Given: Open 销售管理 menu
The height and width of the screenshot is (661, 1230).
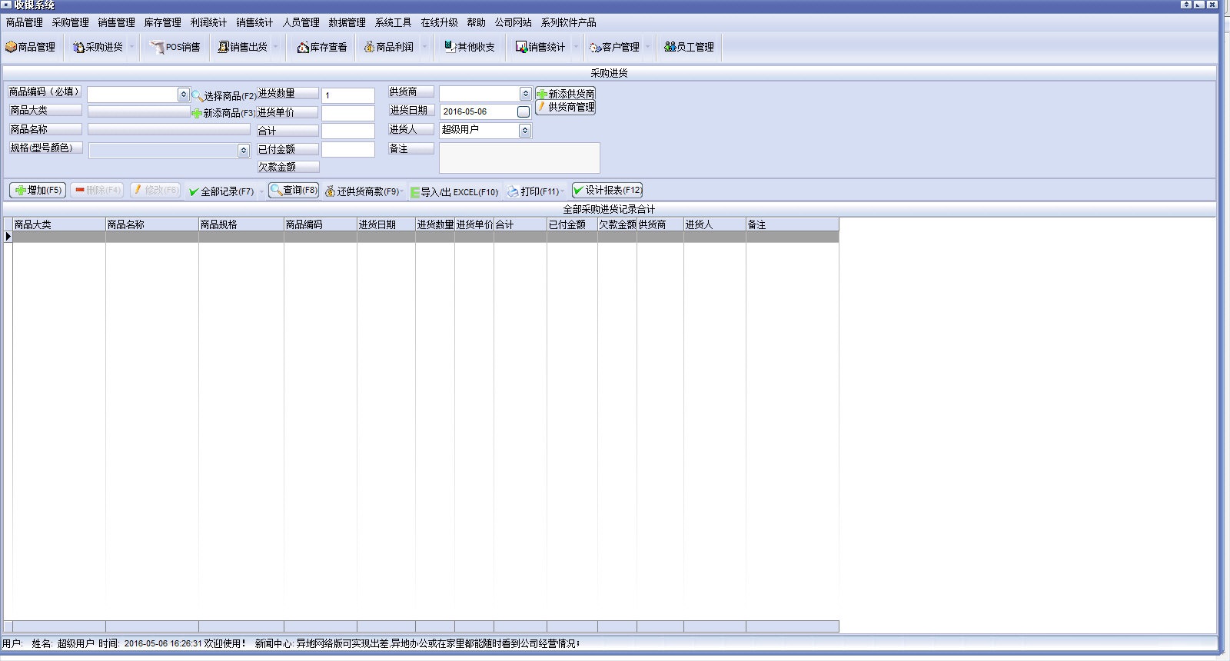Looking at the screenshot, I should tap(117, 22).
